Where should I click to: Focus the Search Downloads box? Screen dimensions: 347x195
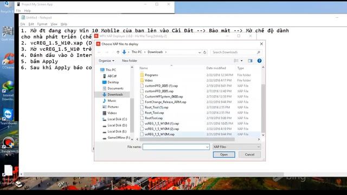(234, 52)
